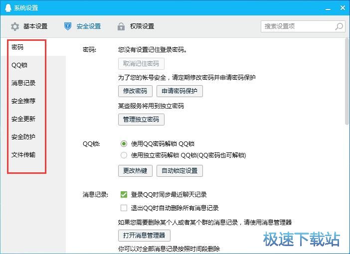The width and height of the screenshot is (350, 254).
Task: Open 自动锁定设置
Action: [x=179, y=171]
